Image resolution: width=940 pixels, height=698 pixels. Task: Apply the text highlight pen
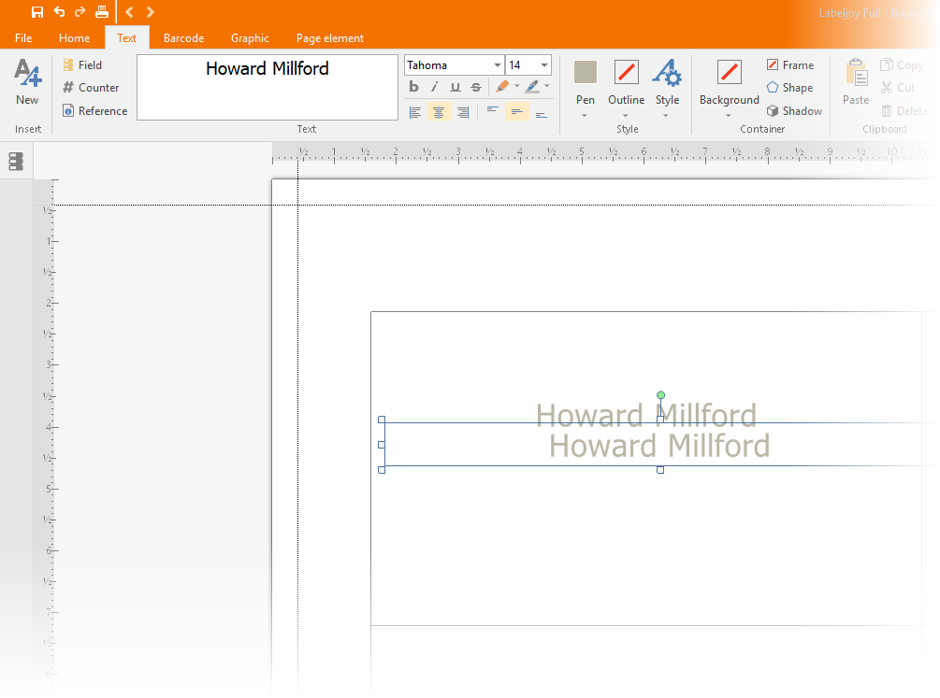[x=532, y=87]
